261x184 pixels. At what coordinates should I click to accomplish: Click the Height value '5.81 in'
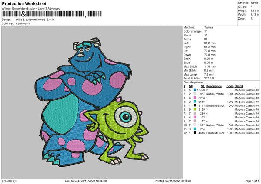point(254,10)
